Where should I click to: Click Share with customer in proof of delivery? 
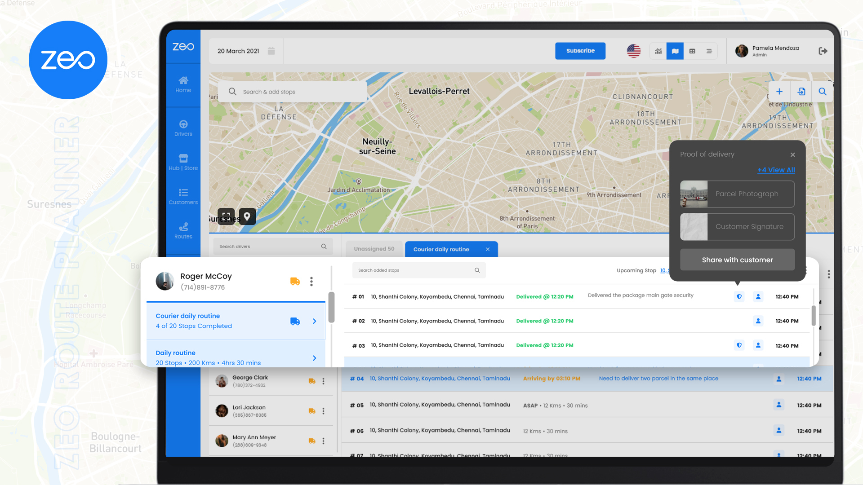coord(737,260)
